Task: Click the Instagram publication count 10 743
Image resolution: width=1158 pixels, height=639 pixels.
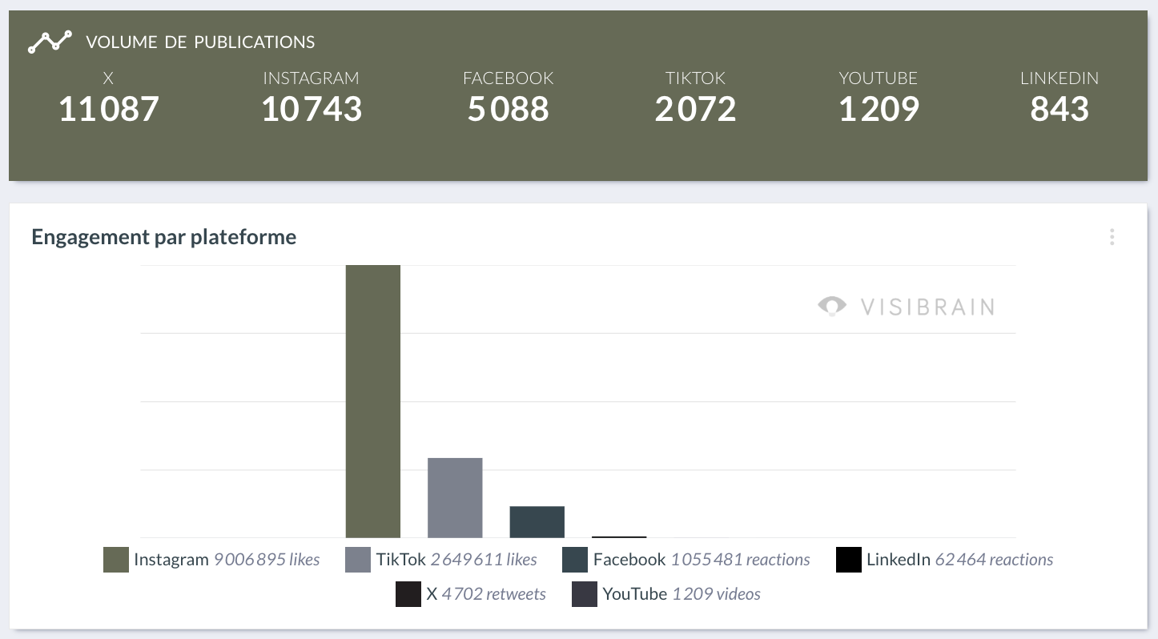Action: click(312, 109)
